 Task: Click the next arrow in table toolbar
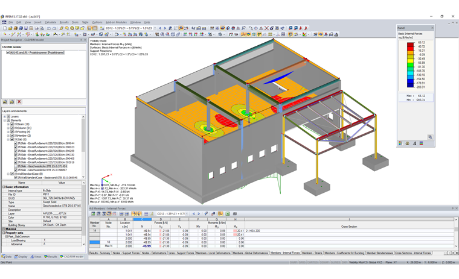pyautogui.click(x=199, y=214)
